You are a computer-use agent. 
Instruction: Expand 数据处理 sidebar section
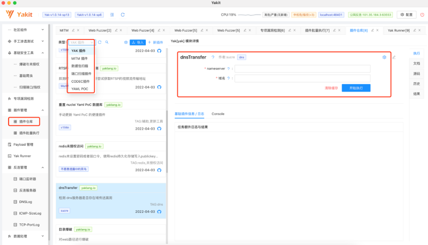[x=42, y=236]
